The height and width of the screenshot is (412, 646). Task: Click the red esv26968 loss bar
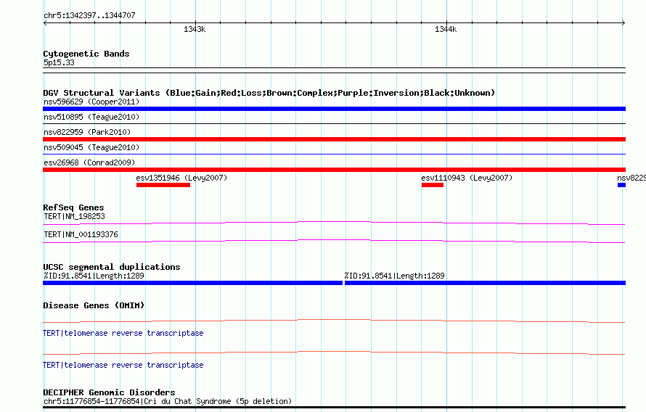334,170
